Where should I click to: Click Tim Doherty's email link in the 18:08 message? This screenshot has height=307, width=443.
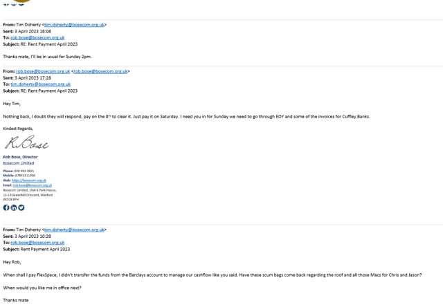74,25
